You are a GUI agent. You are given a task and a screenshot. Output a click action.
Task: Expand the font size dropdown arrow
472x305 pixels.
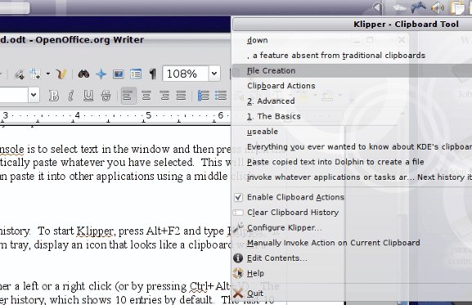click(x=34, y=95)
